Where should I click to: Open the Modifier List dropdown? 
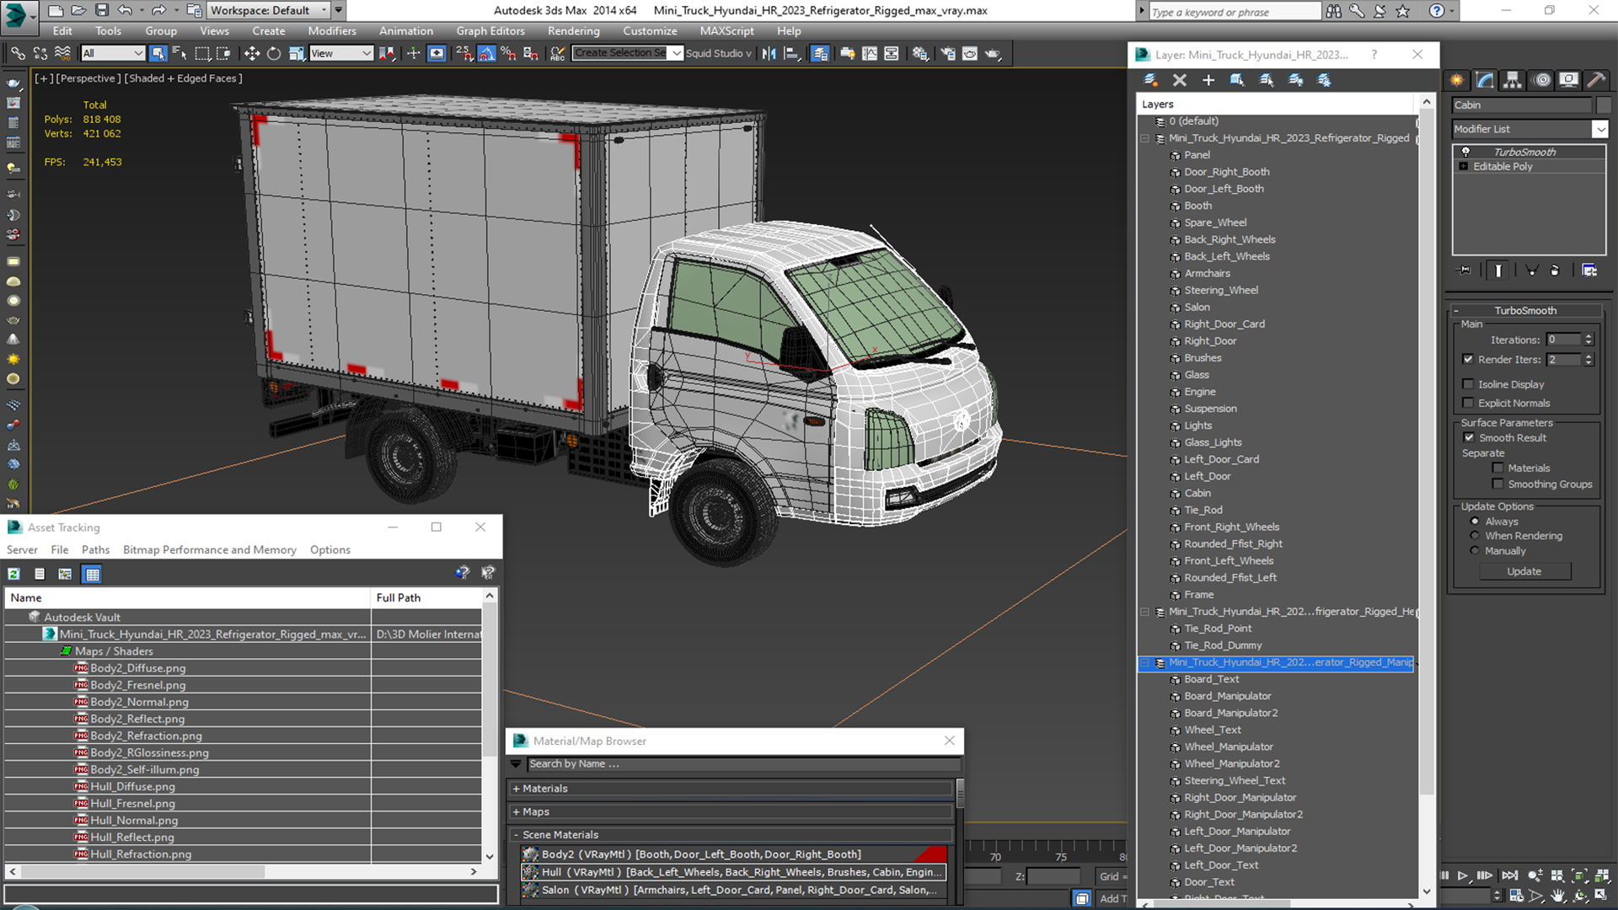[1530, 129]
